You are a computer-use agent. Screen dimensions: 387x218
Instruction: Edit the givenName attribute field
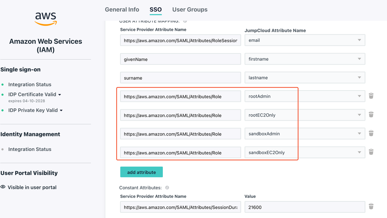[180, 59]
